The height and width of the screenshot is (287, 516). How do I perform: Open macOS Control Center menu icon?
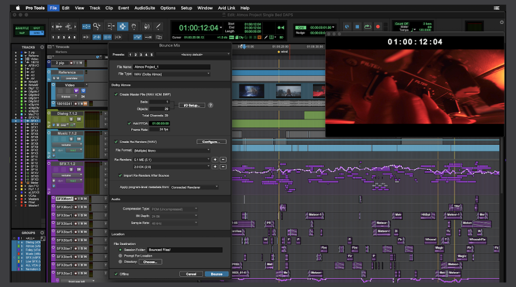(x=497, y=8)
